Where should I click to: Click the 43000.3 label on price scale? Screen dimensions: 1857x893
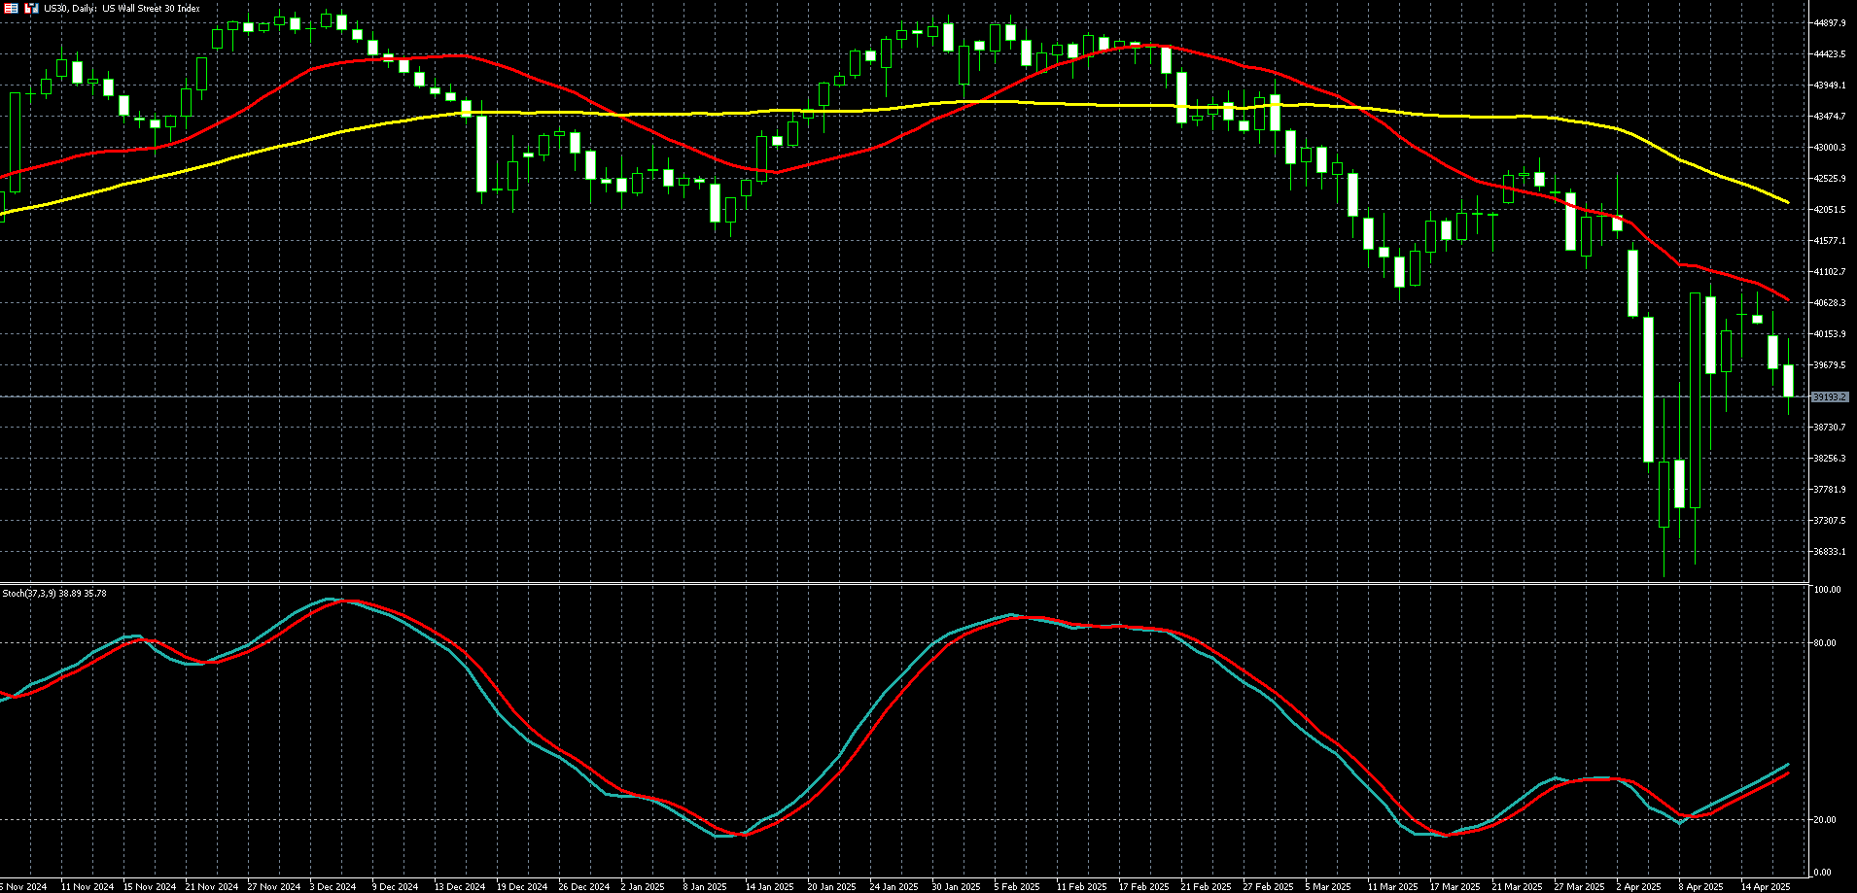[1829, 148]
